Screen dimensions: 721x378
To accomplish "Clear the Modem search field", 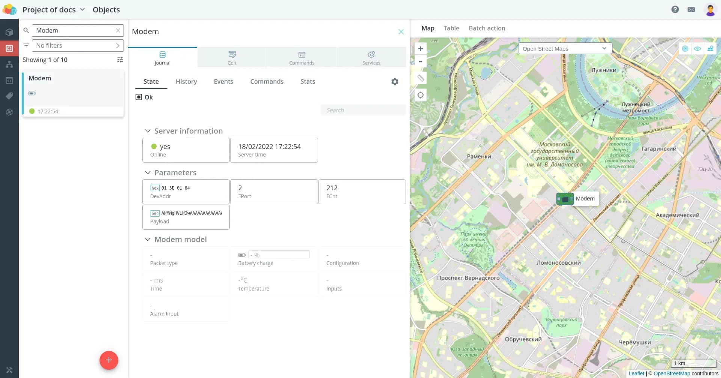I will click(118, 30).
